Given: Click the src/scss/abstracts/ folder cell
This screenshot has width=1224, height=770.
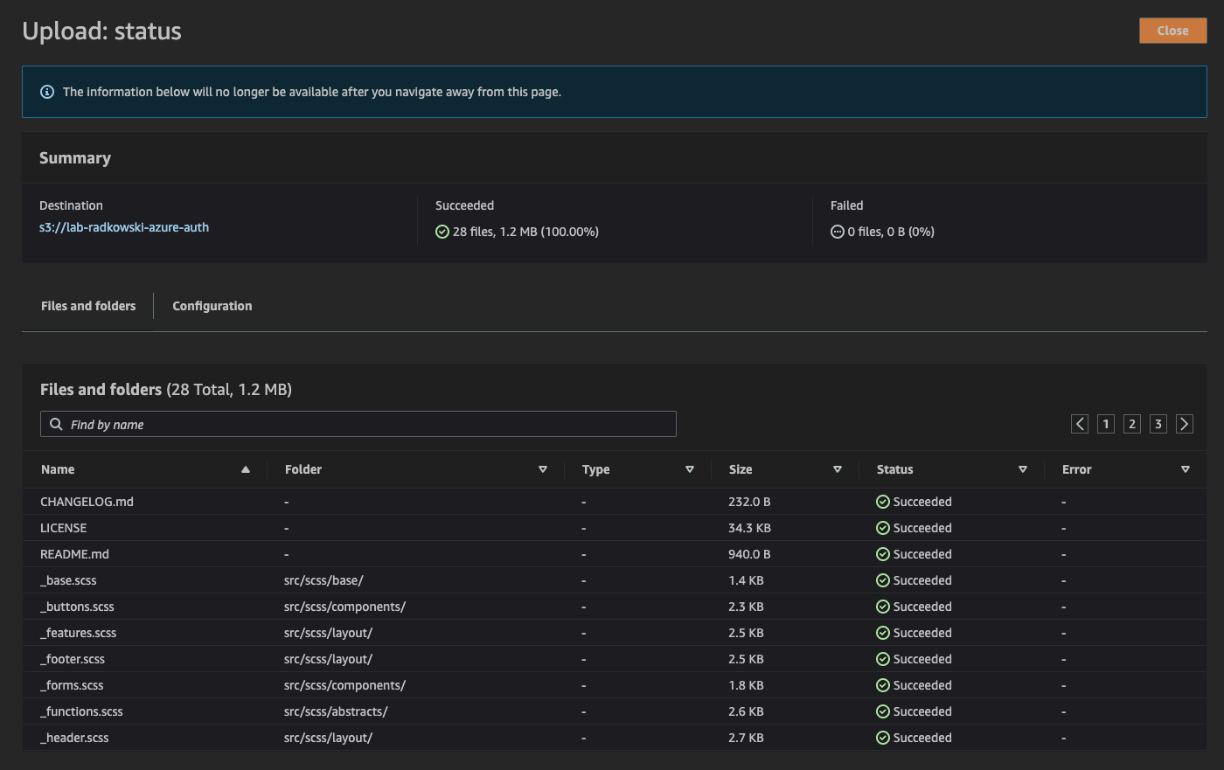Looking at the screenshot, I should (336, 711).
